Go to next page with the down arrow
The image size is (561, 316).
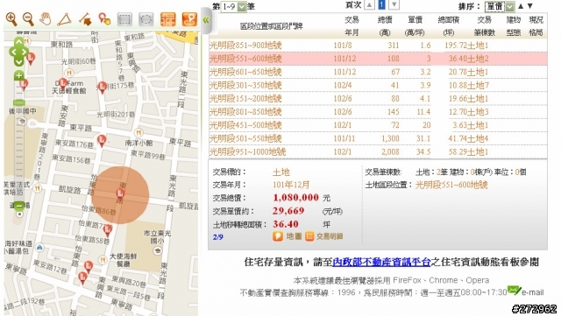click(394, 5)
